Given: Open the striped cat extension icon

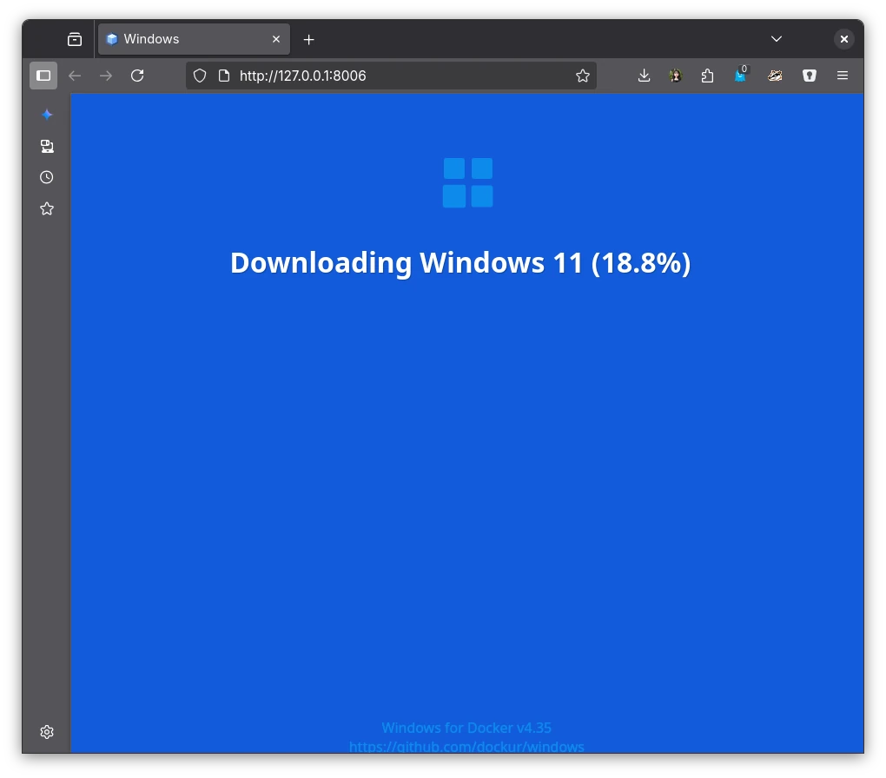Looking at the screenshot, I should tap(775, 76).
